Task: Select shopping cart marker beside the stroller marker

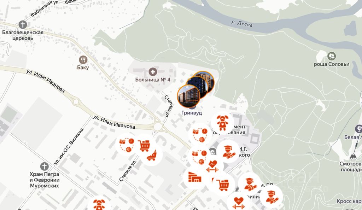Action: click(x=144, y=145)
